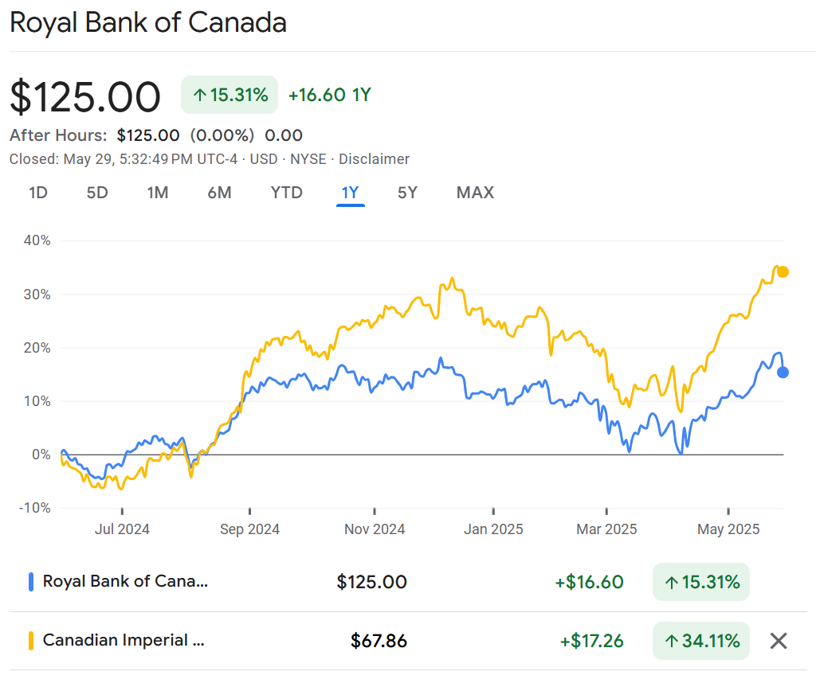Select the 5Y time range

407,193
